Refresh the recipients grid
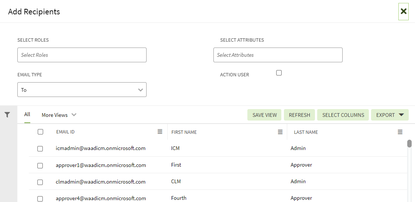The height and width of the screenshot is (202, 415). pyautogui.click(x=299, y=115)
